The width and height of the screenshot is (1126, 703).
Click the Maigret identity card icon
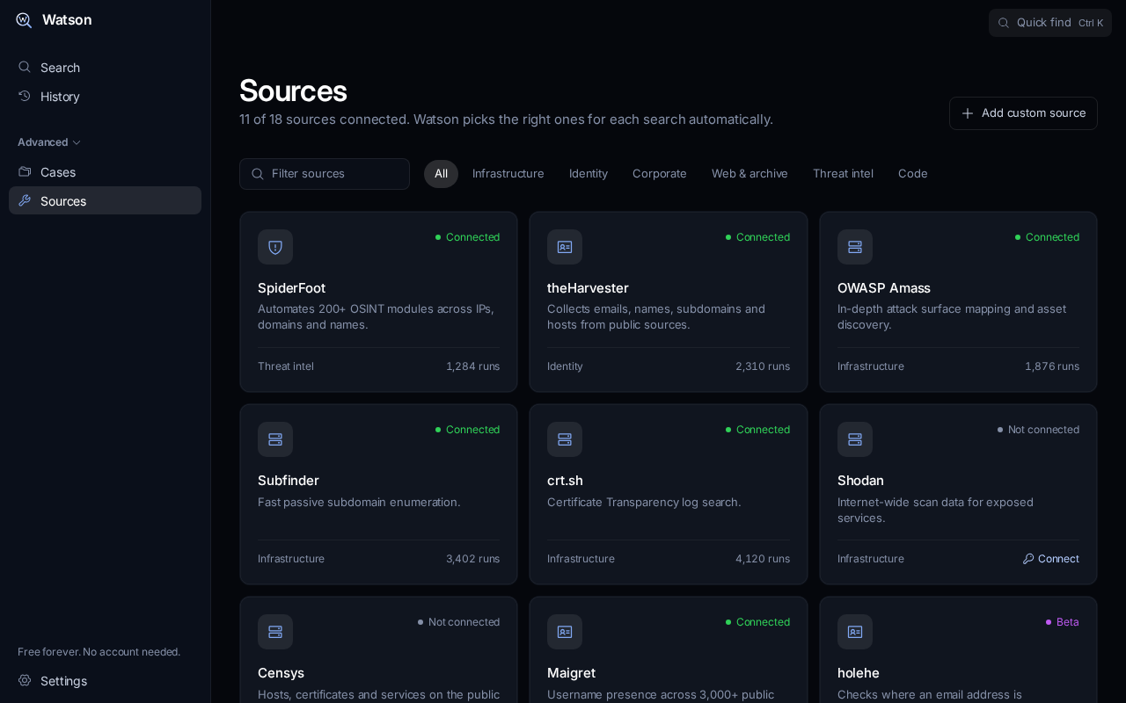[565, 632]
